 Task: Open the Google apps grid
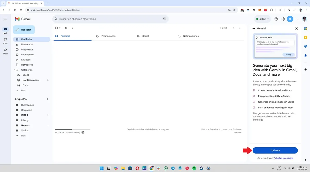(297, 19)
